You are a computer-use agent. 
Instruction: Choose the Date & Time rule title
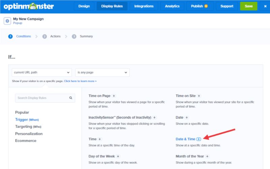[185, 139]
